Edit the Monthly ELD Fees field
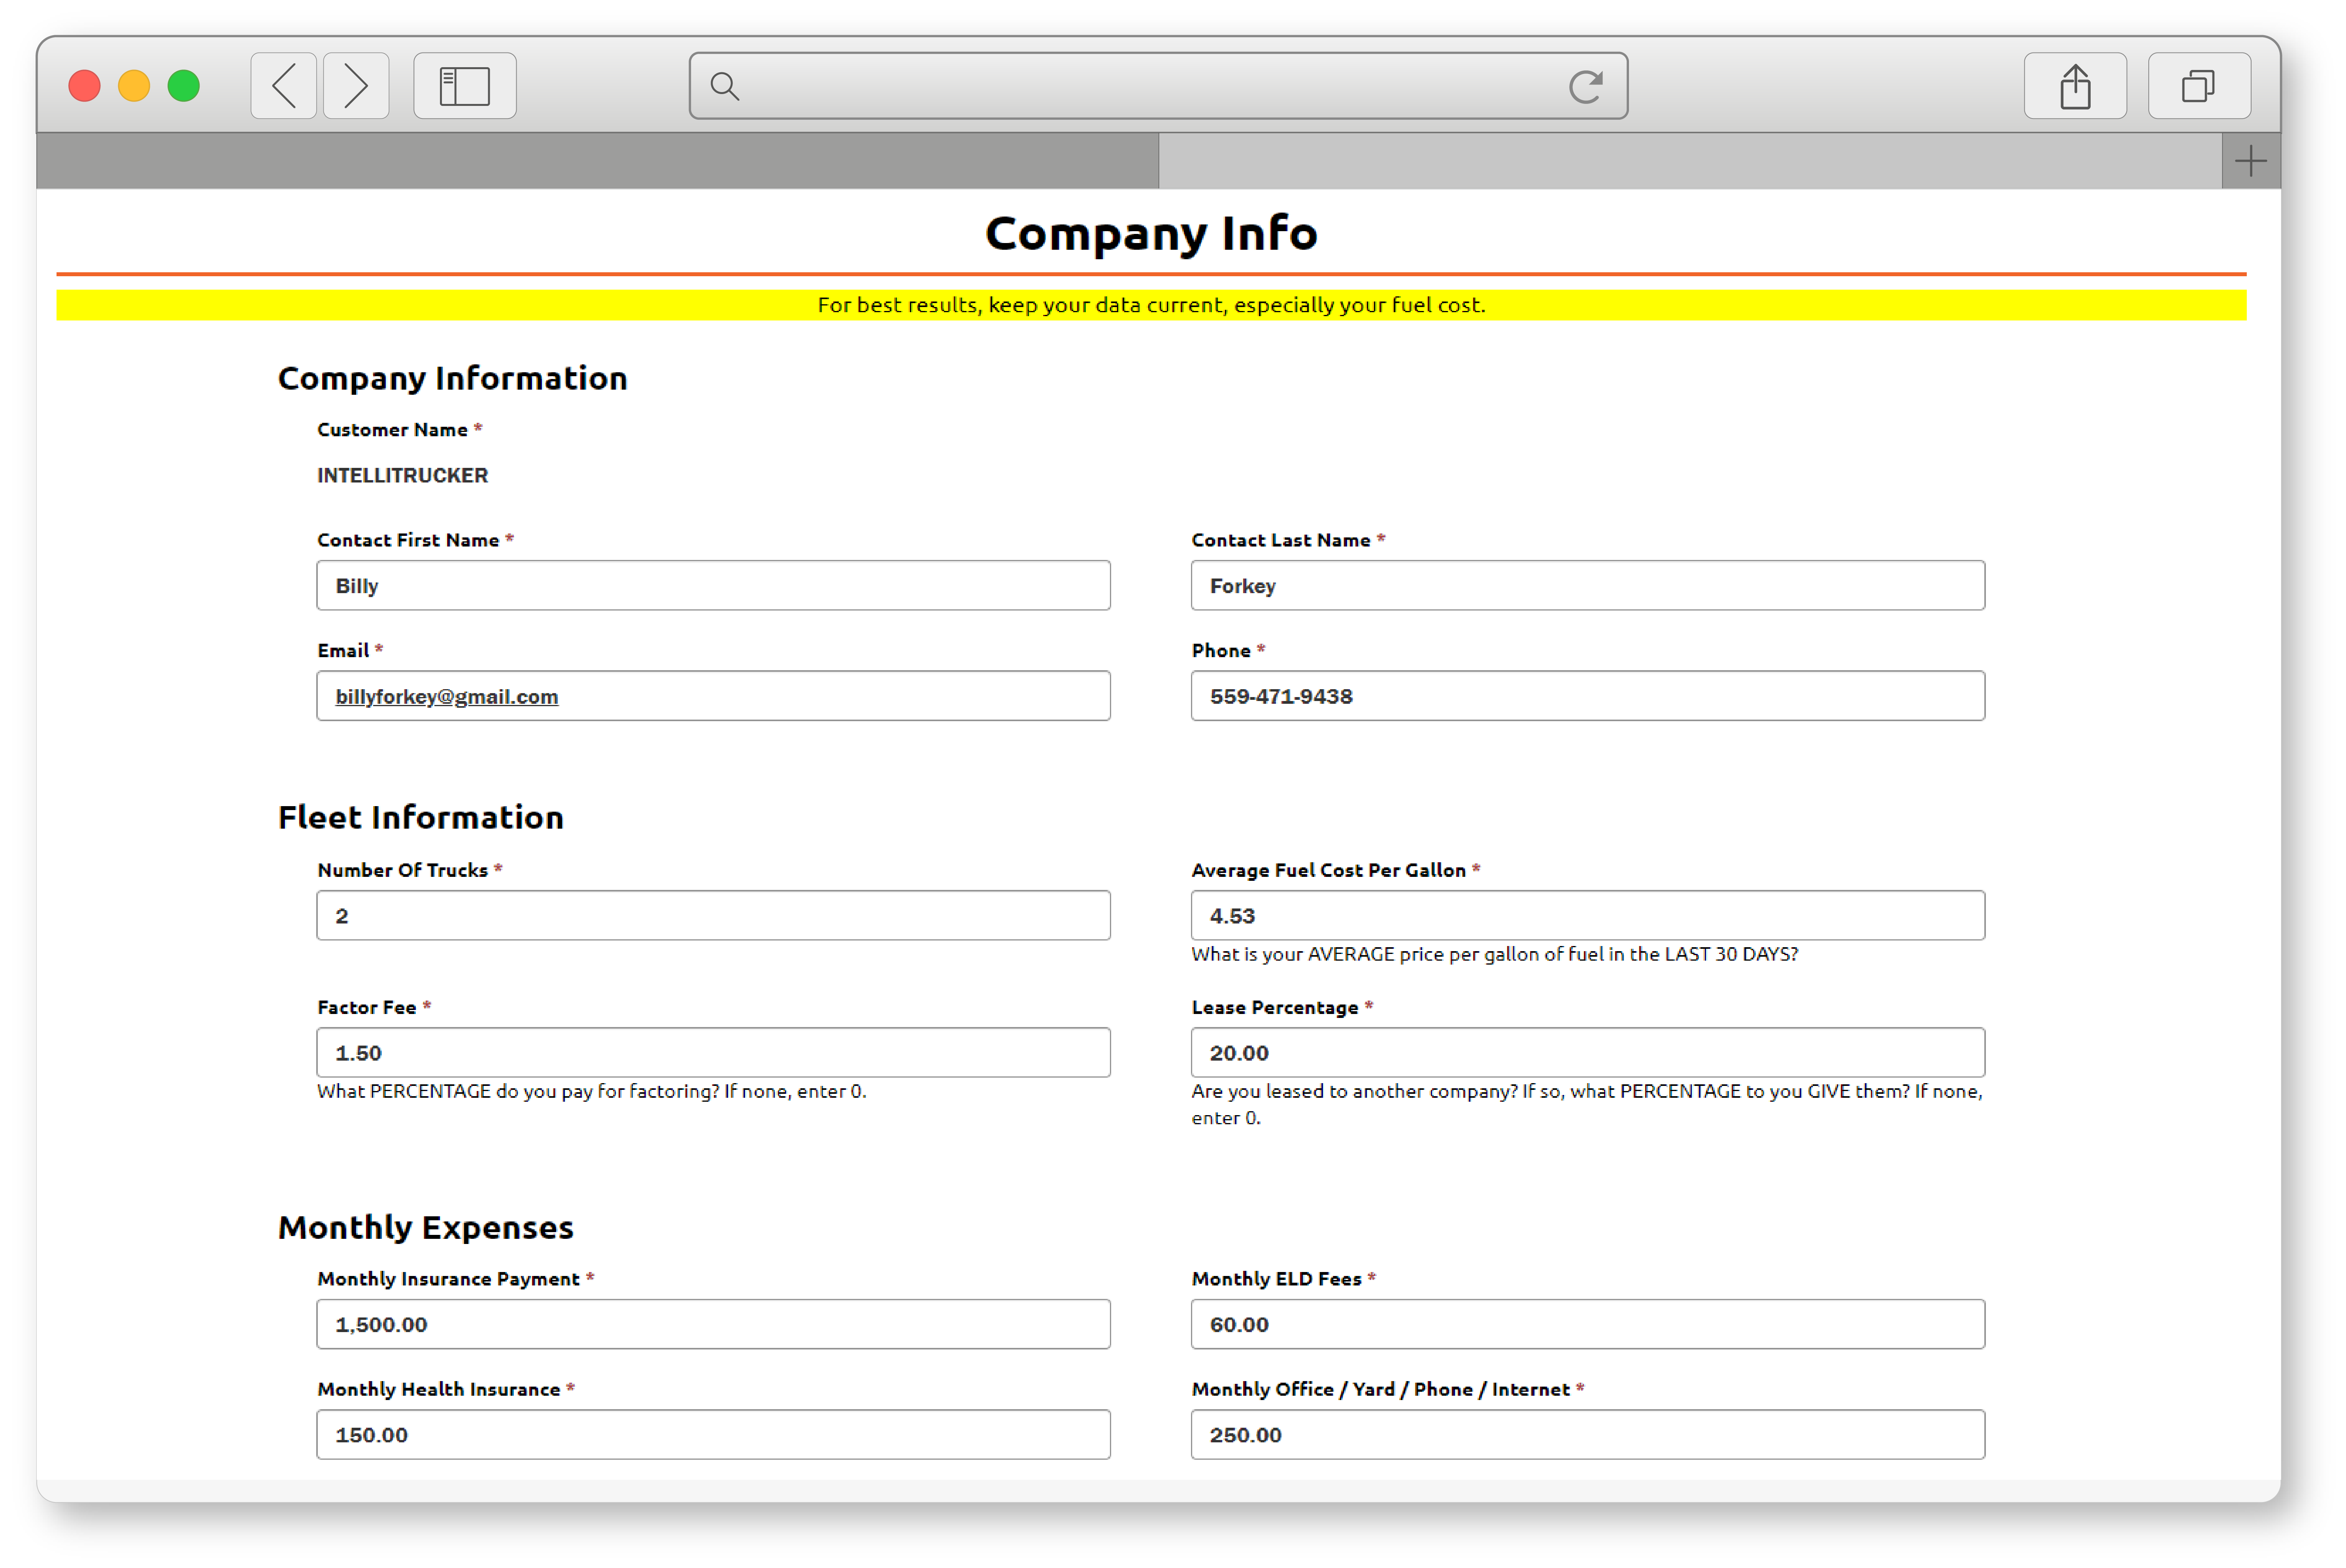Screen dimensions: 2346x1568 (x=1587, y=1324)
